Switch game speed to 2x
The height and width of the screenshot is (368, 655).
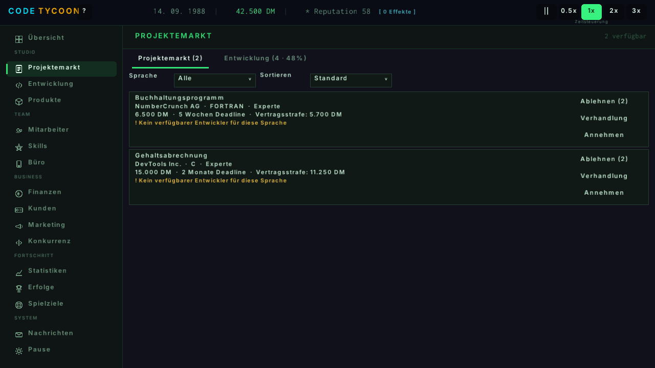pyautogui.click(x=614, y=11)
